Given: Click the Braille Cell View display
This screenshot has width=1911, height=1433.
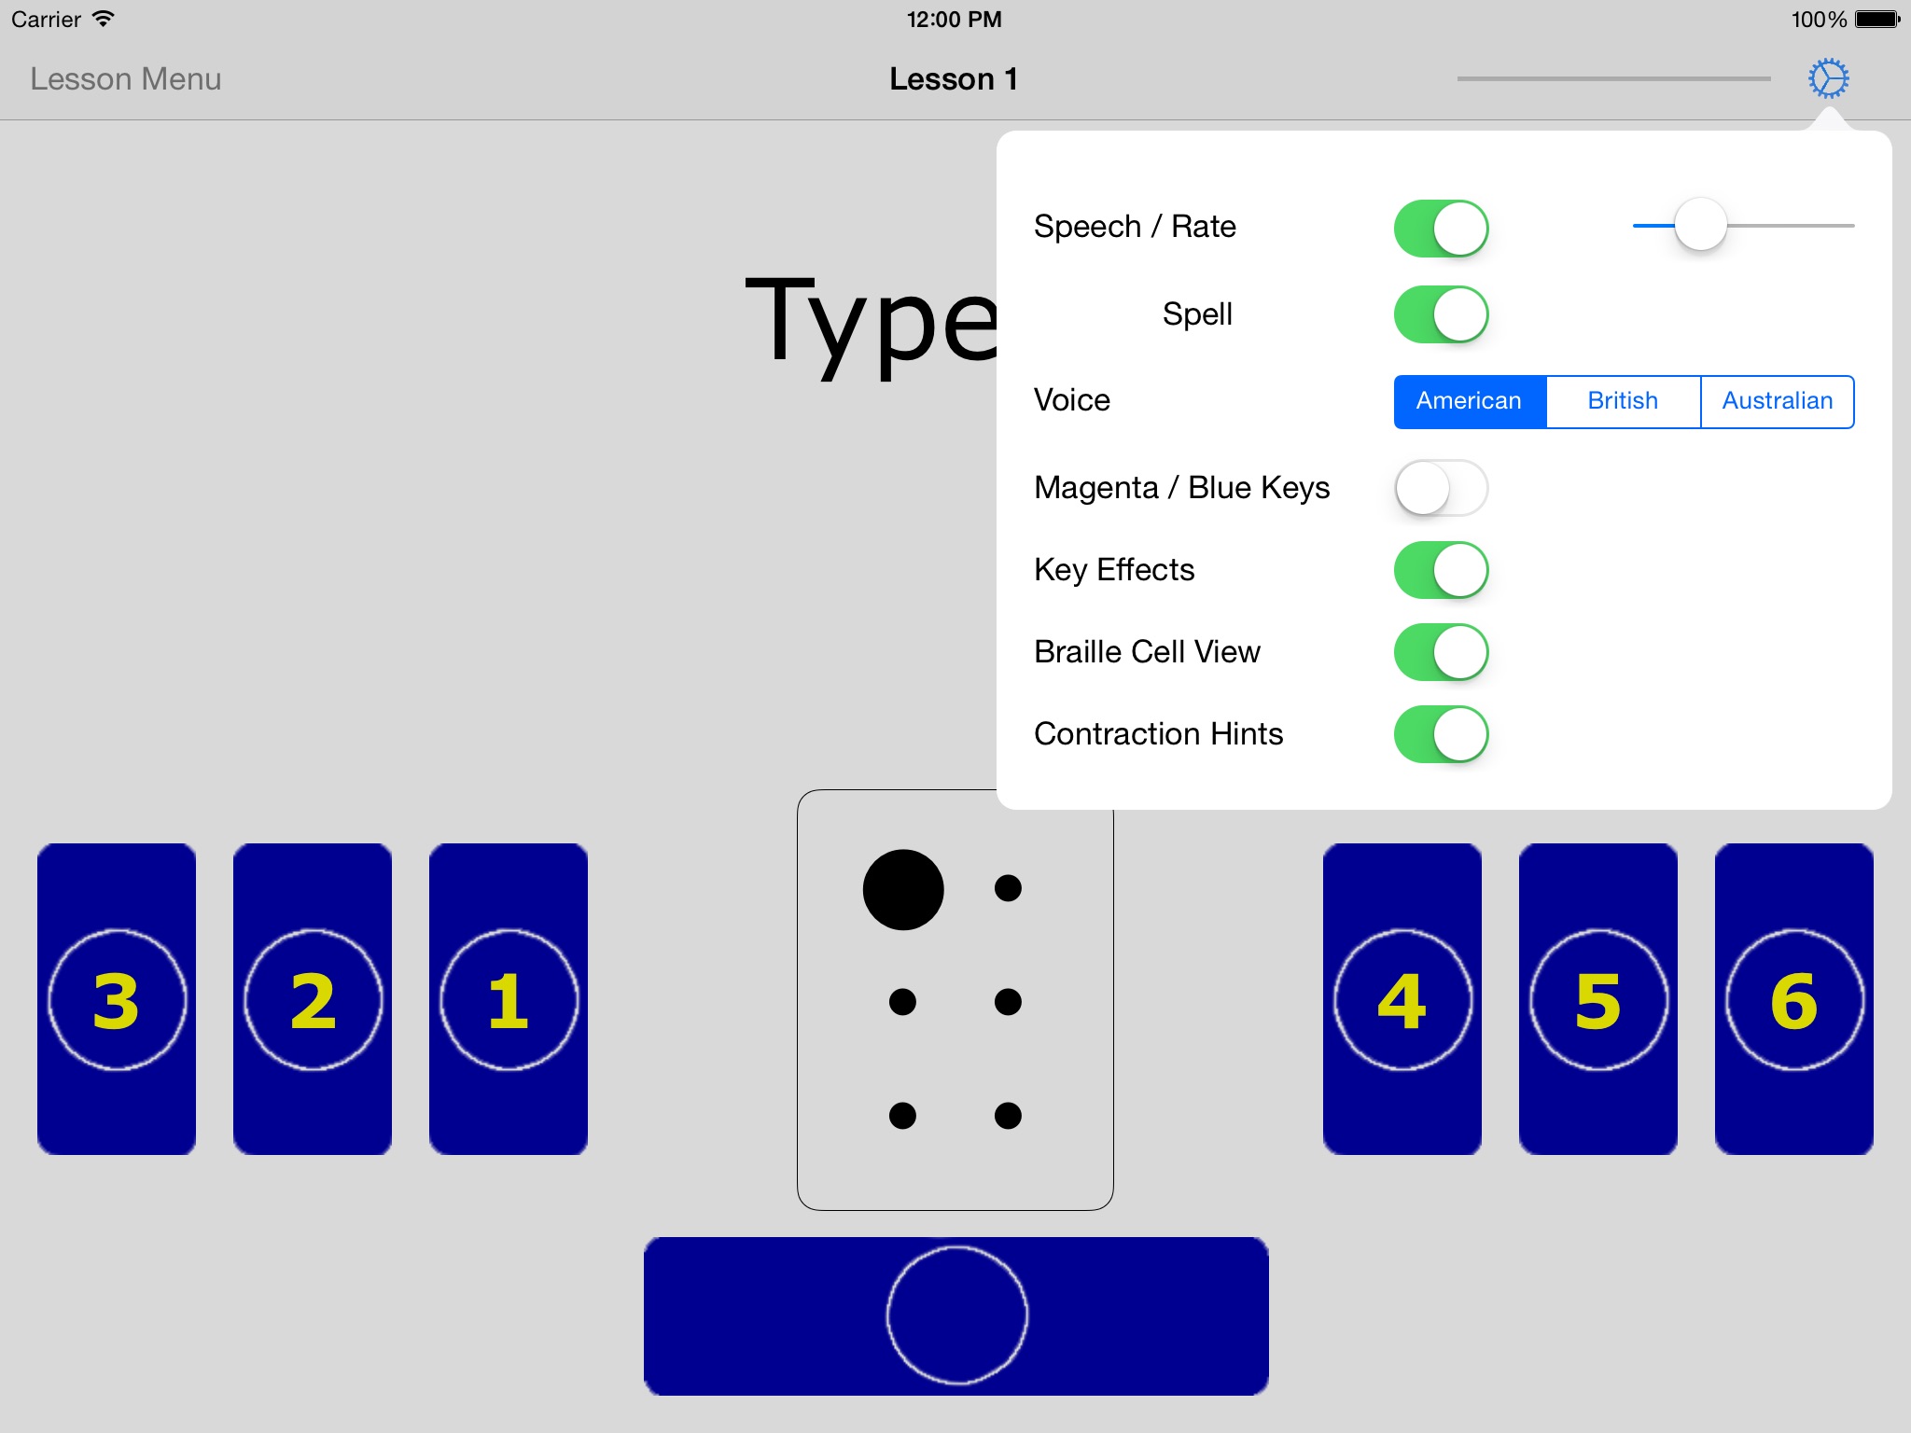Looking at the screenshot, I should (1437, 650).
